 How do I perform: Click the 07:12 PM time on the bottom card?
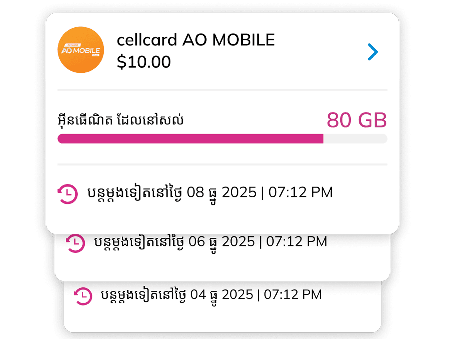coord(293,295)
